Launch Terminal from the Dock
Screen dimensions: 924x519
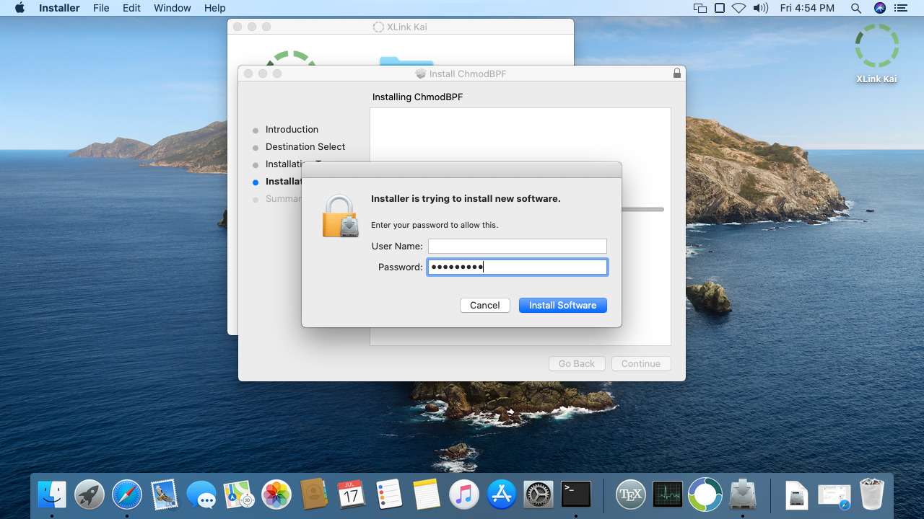576,494
